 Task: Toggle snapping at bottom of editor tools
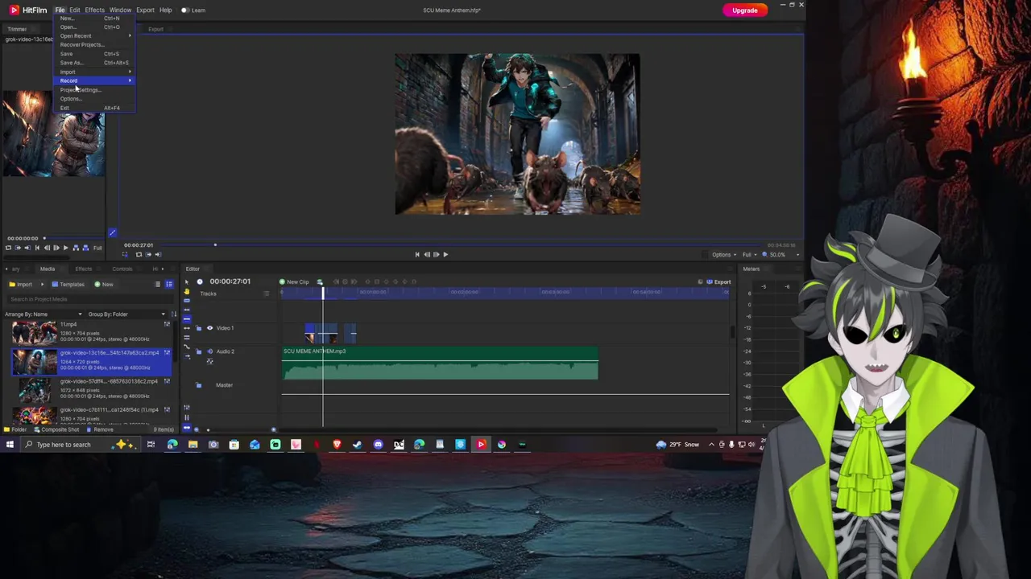tap(187, 427)
